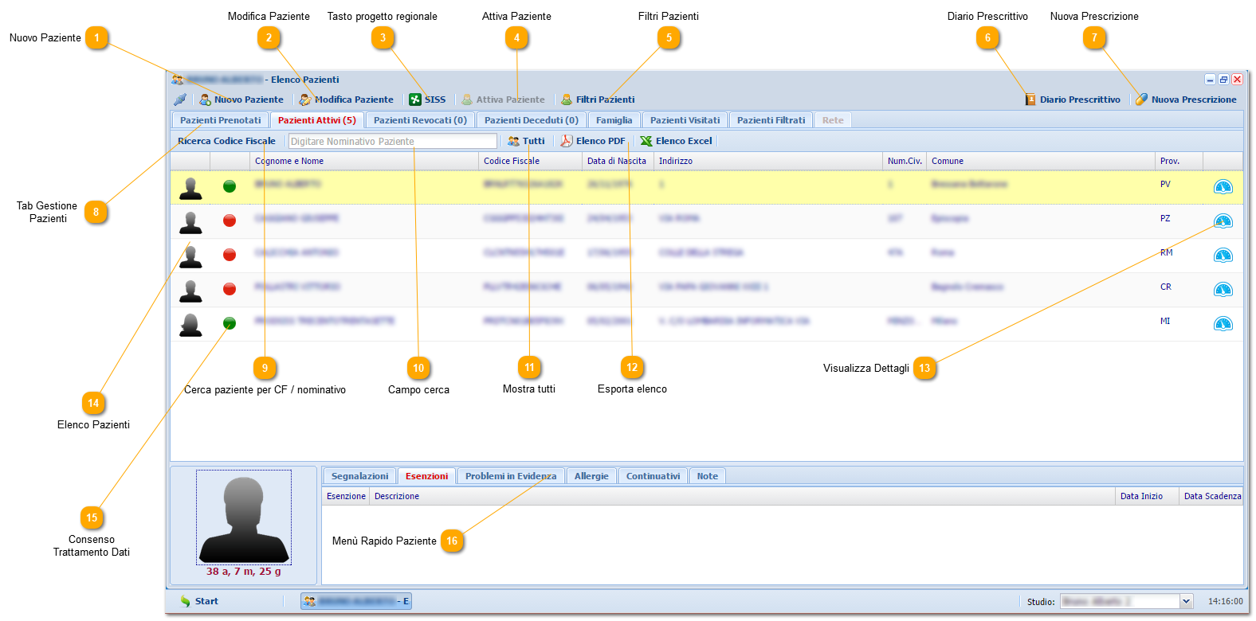
Task: Click patient avatar icon in MI row
Action: coord(190,325)
